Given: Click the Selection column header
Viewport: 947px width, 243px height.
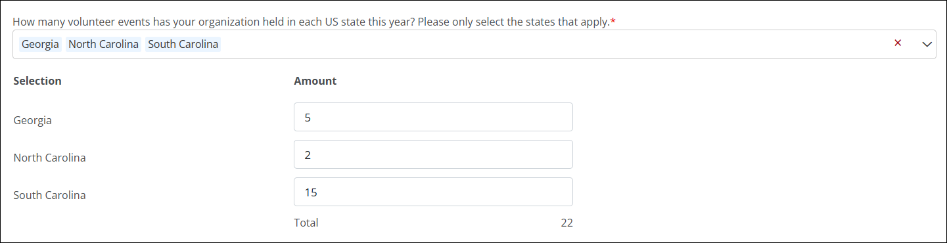Looking at the screenshot, I should click(x=37, y=81).
